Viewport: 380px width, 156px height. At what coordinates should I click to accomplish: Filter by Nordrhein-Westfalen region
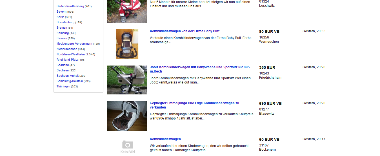click(71, 54)
